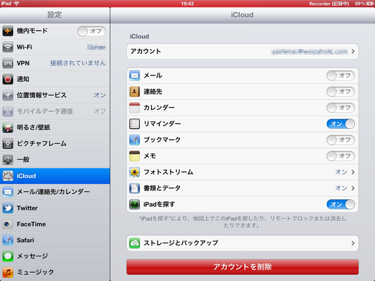Screen dimensions: 375x281
Task: Tap the red アカウントを削除 button
Action: point(242,267)
